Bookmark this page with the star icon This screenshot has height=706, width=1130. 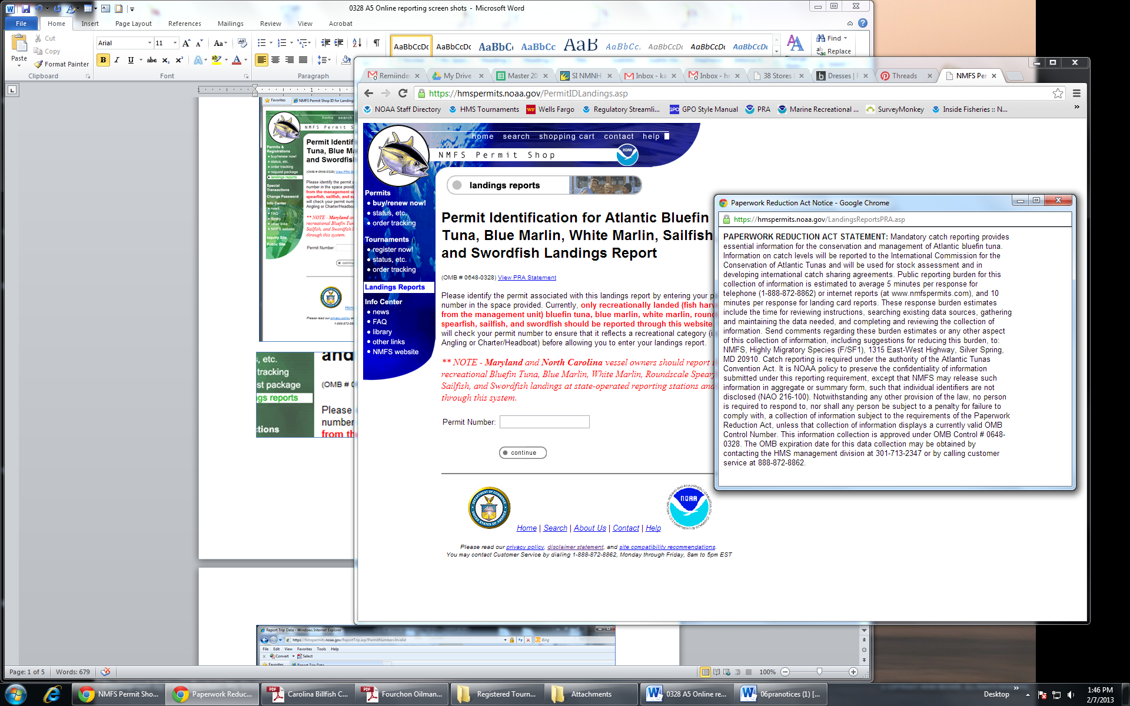click(1058, 93)
